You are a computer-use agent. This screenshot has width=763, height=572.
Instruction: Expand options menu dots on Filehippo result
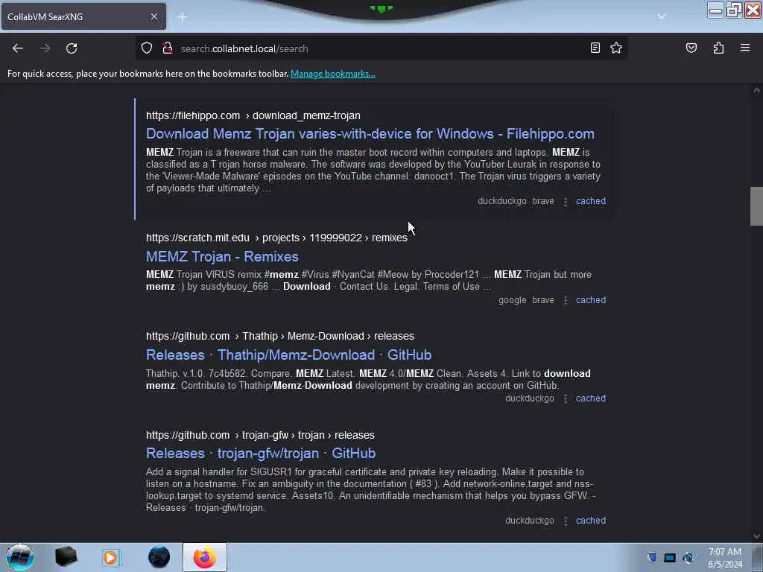pyautogui.click(x=566, y=201)
